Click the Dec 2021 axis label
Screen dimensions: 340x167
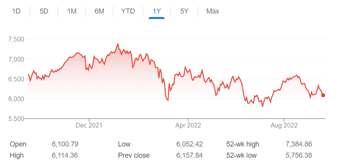click(89, 125)
